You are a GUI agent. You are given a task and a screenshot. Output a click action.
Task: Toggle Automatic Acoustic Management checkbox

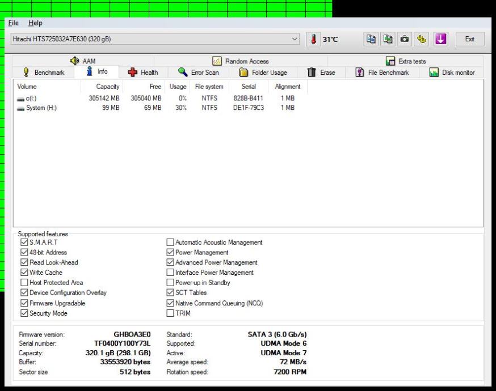170,243
